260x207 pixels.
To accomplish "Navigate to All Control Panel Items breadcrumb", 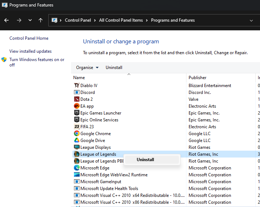I will coord(121,20).
